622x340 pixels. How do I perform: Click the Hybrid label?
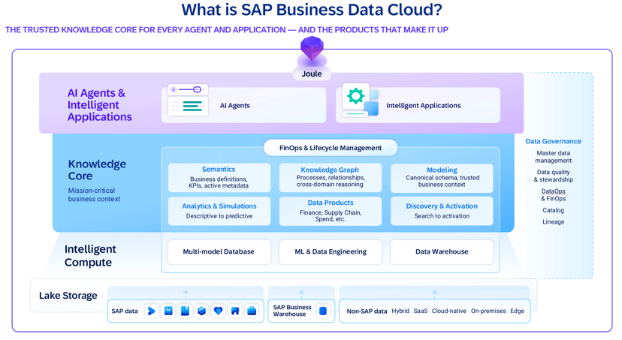pos(400,311)
